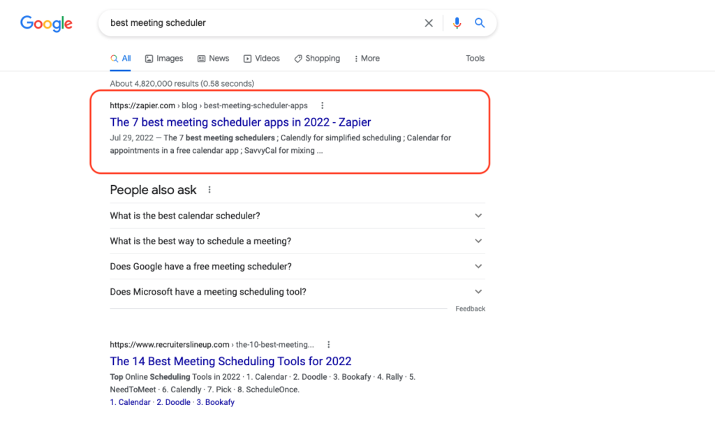Click the 'Jul 29, 2022' snippet date
This screenshot has width=715, height=428.
pyautogui.click(x=131, y=138)
